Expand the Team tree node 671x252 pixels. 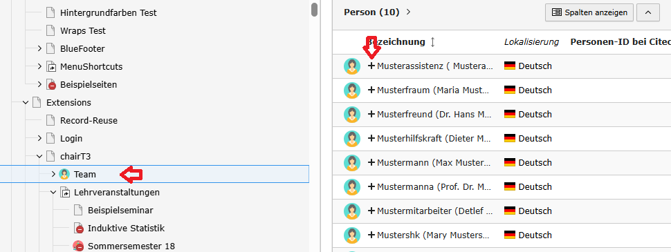tap(53, 174)
